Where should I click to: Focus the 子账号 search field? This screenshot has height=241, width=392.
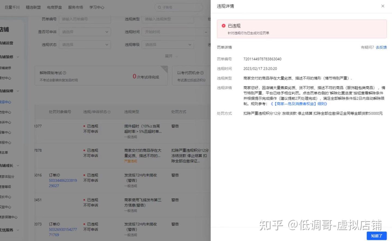[x=179, y=7]
